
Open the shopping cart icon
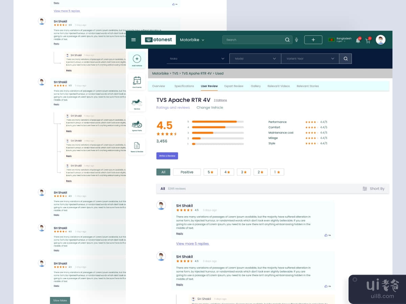(x=368, y=40)
